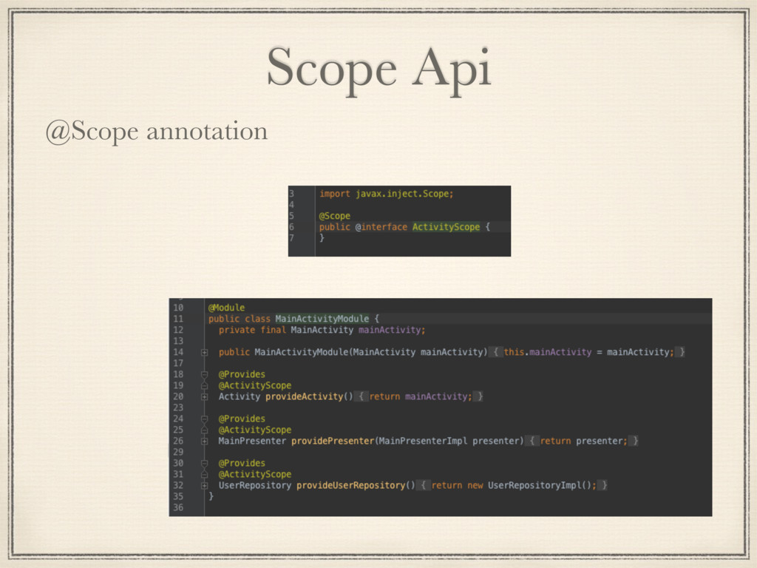Collapse fold marker beside line 30 @Provides
Viewport: 757px width, 568px height.
tap(204, 464)
